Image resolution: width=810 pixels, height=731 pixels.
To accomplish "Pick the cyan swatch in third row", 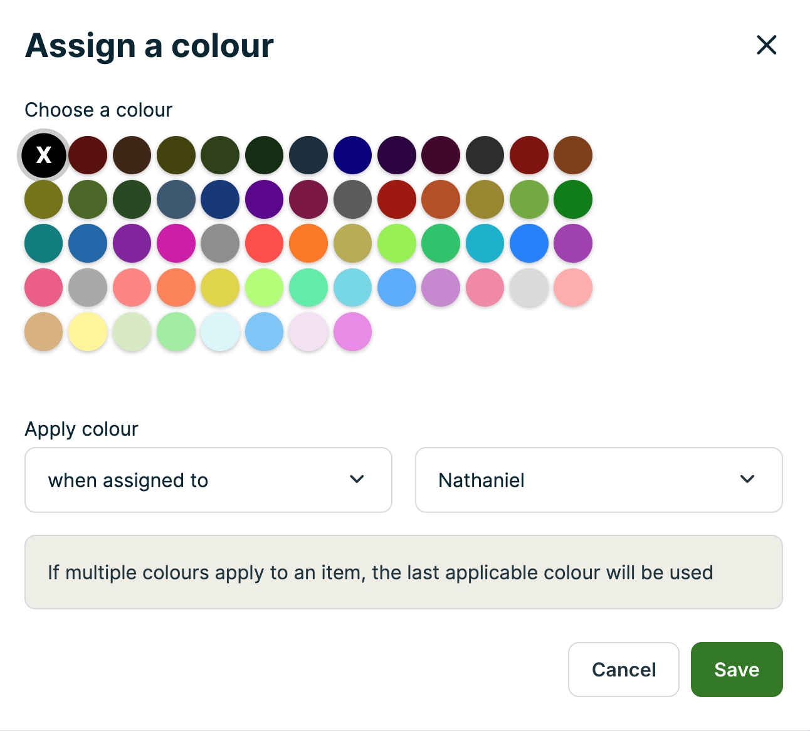I will [x=485, y=243].
